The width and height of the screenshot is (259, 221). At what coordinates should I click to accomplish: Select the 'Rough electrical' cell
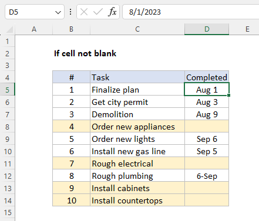coord(137,164)
